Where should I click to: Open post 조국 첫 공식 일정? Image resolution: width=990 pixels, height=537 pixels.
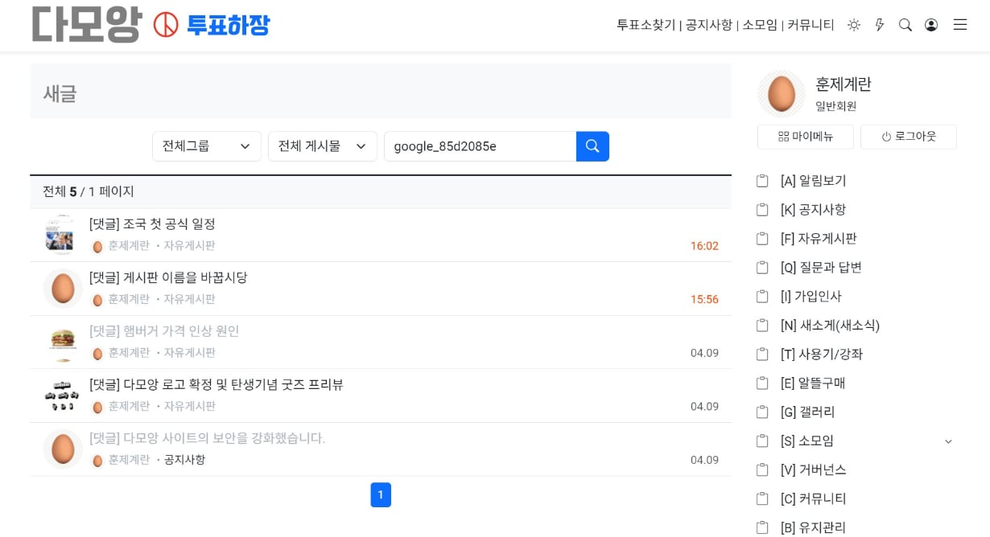pyautogui.click(x=152, y=224)
